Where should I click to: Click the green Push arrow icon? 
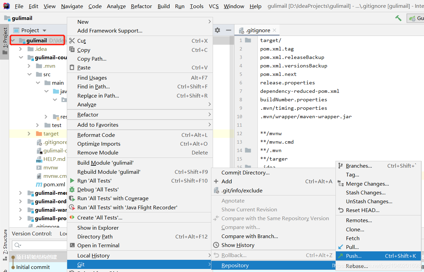coord(341,256)
